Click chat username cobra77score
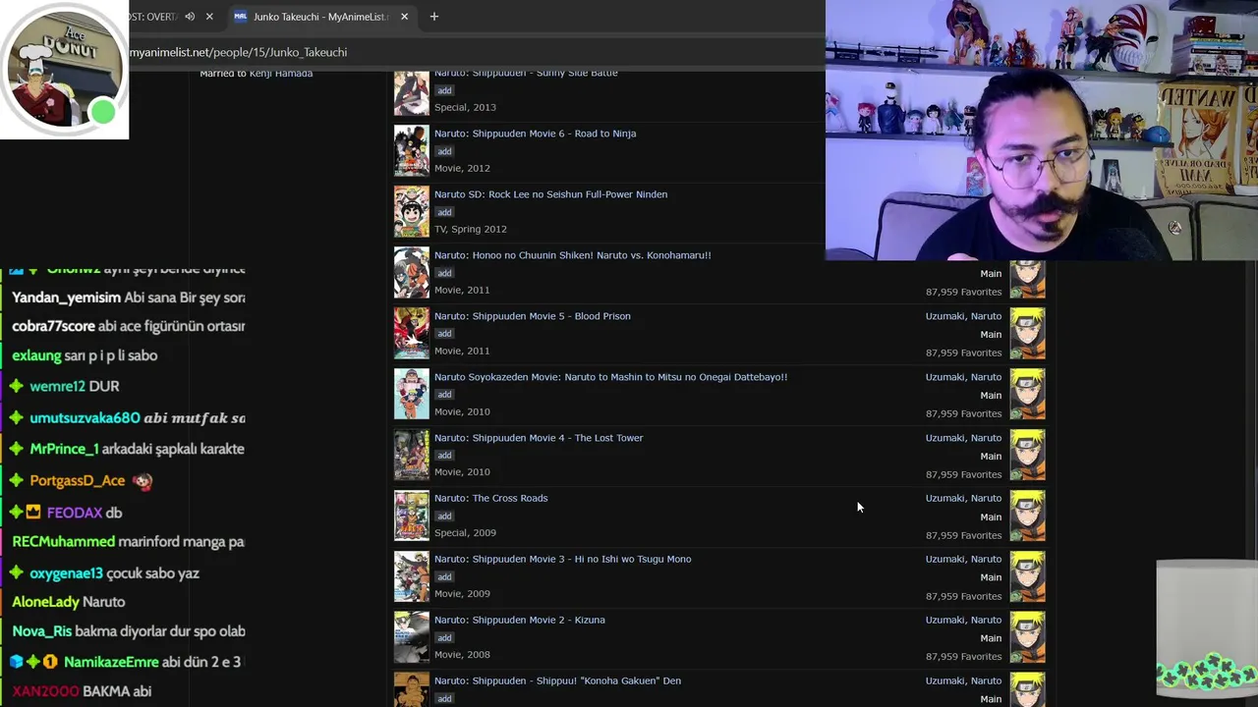 53,326
